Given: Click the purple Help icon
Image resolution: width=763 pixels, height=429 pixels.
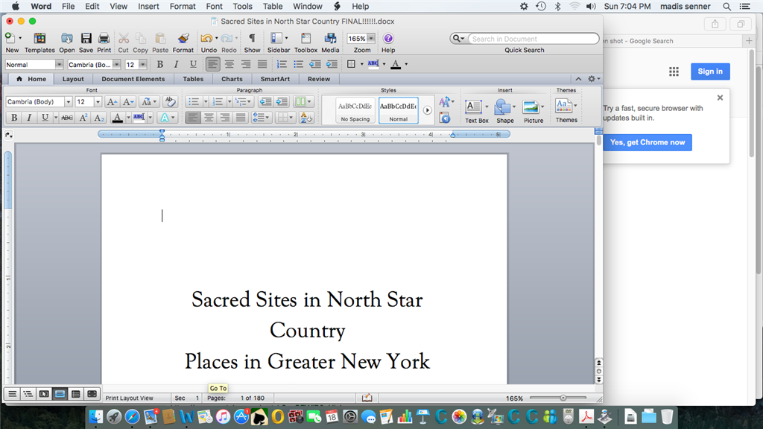Looking at the screenshot, I should pos(387,39).
